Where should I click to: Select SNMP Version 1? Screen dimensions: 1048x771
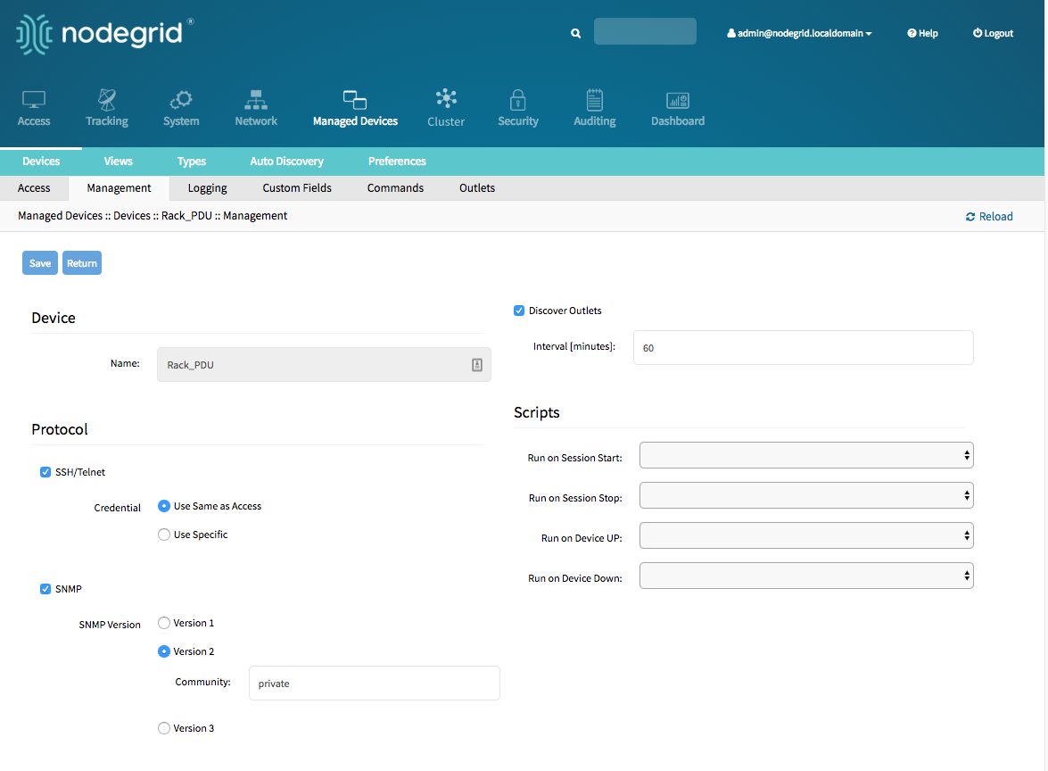click(164, 623)
